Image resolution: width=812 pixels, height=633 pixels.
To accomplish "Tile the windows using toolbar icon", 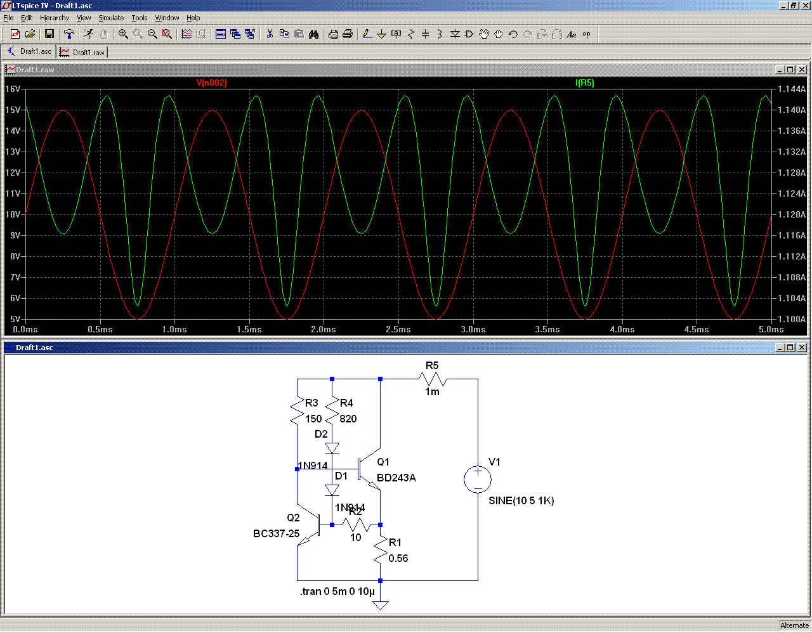I will 221,34.
